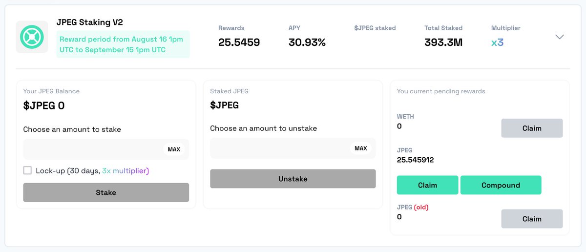Claim JPEG (old) rewards
This screenshot has width=586, height=252.
coord(532,219)
